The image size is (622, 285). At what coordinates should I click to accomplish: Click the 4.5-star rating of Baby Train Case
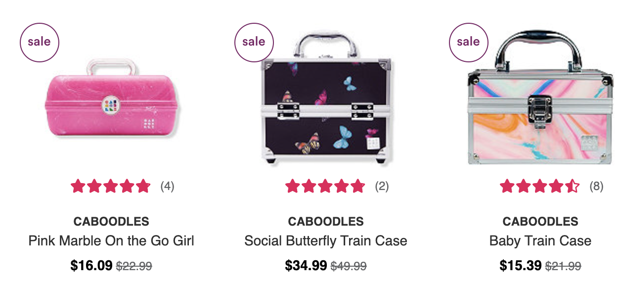tap(540, 187)
